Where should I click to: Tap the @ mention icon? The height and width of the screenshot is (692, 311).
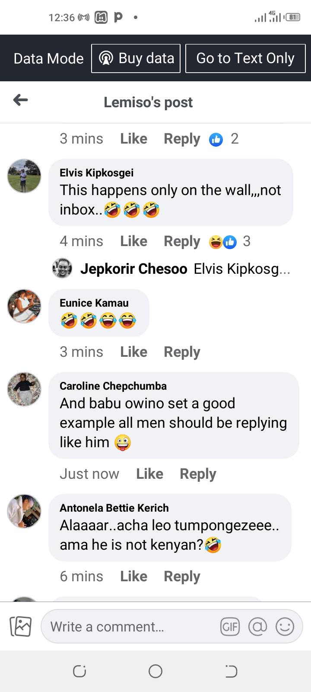(258, 626)
